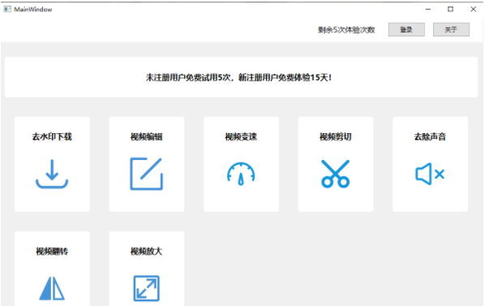Click the 视频剪切 card heading
Image resolution: width=485 pixels, height=306 pixels.
pos(335,136)
